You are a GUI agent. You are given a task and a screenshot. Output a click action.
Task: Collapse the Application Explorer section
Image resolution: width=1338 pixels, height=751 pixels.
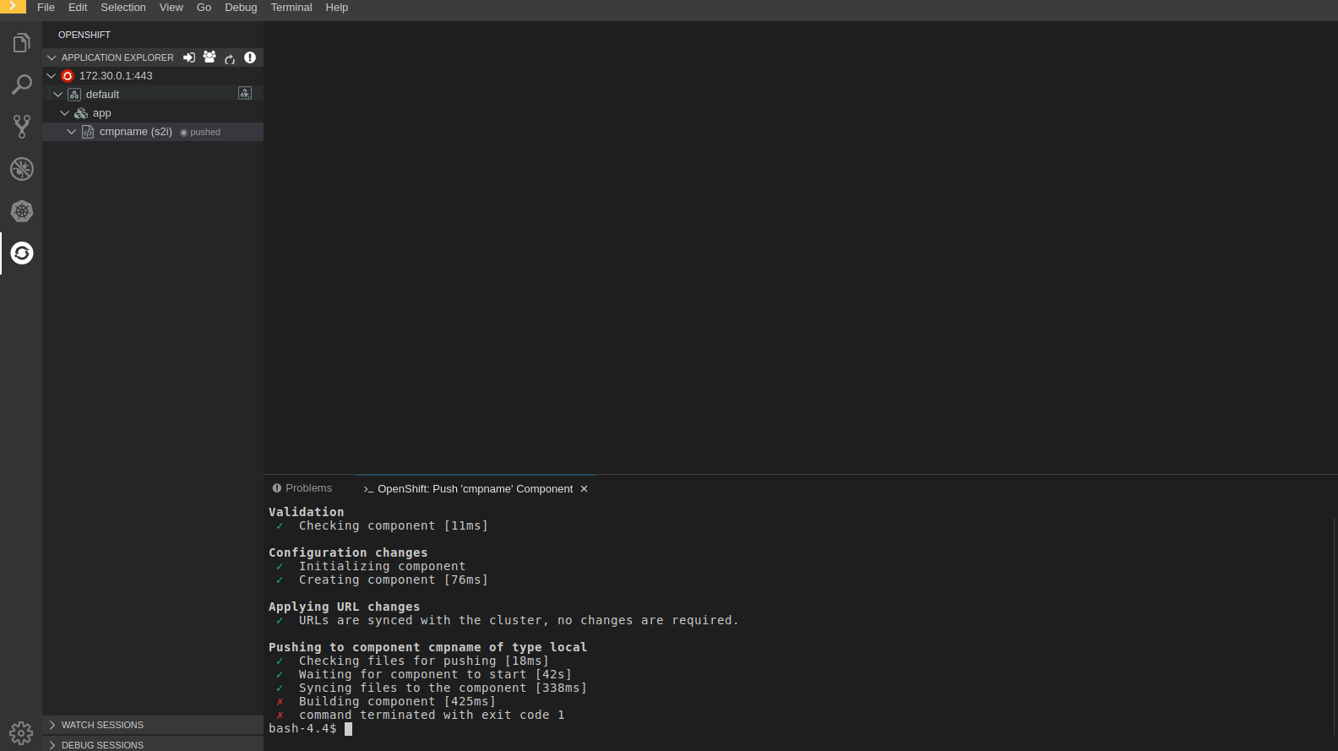(x=52, y=57)
